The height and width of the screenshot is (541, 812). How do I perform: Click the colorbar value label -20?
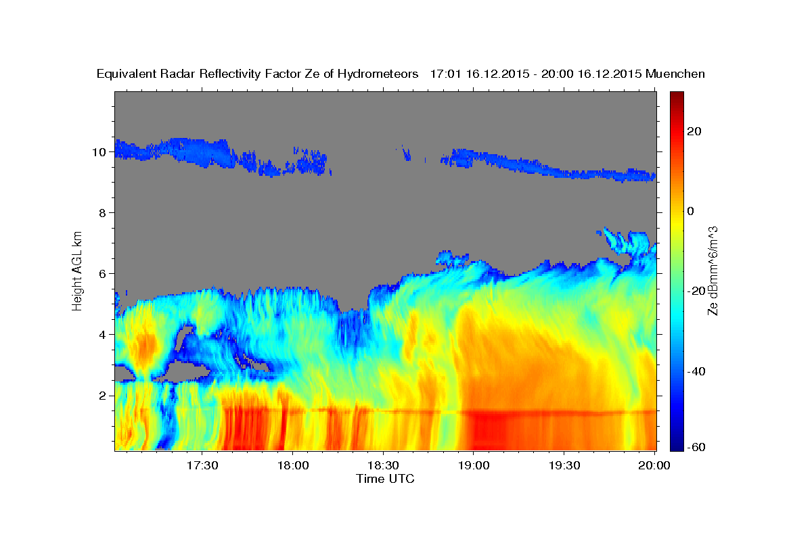tap(696, 291)
